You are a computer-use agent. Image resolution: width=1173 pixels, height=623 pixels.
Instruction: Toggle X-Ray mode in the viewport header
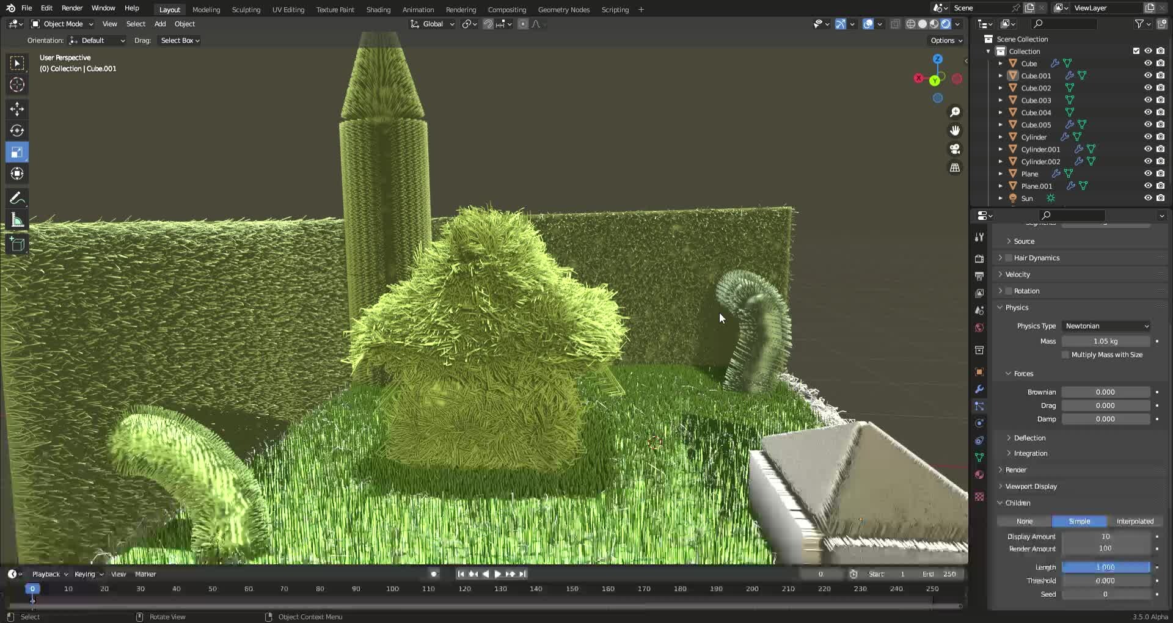pos(896,24)
